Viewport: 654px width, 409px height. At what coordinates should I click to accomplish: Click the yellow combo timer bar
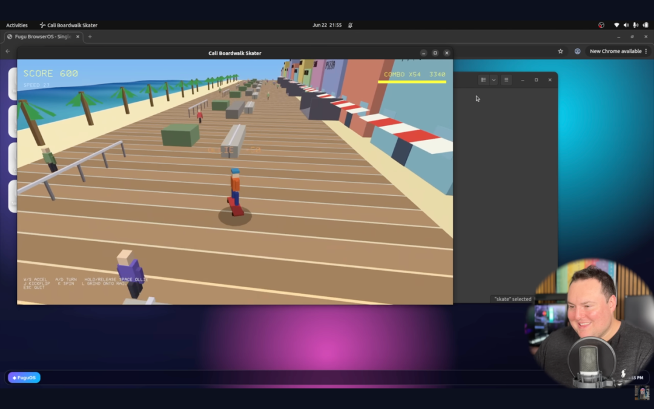(412, 82)
